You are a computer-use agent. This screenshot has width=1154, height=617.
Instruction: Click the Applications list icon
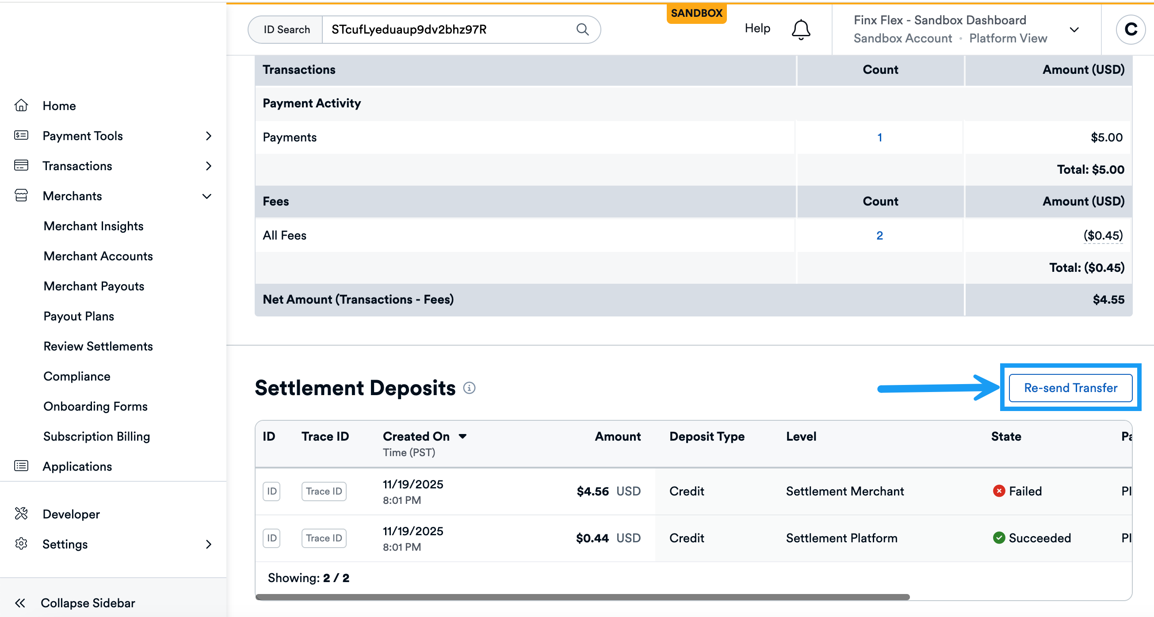21,466
